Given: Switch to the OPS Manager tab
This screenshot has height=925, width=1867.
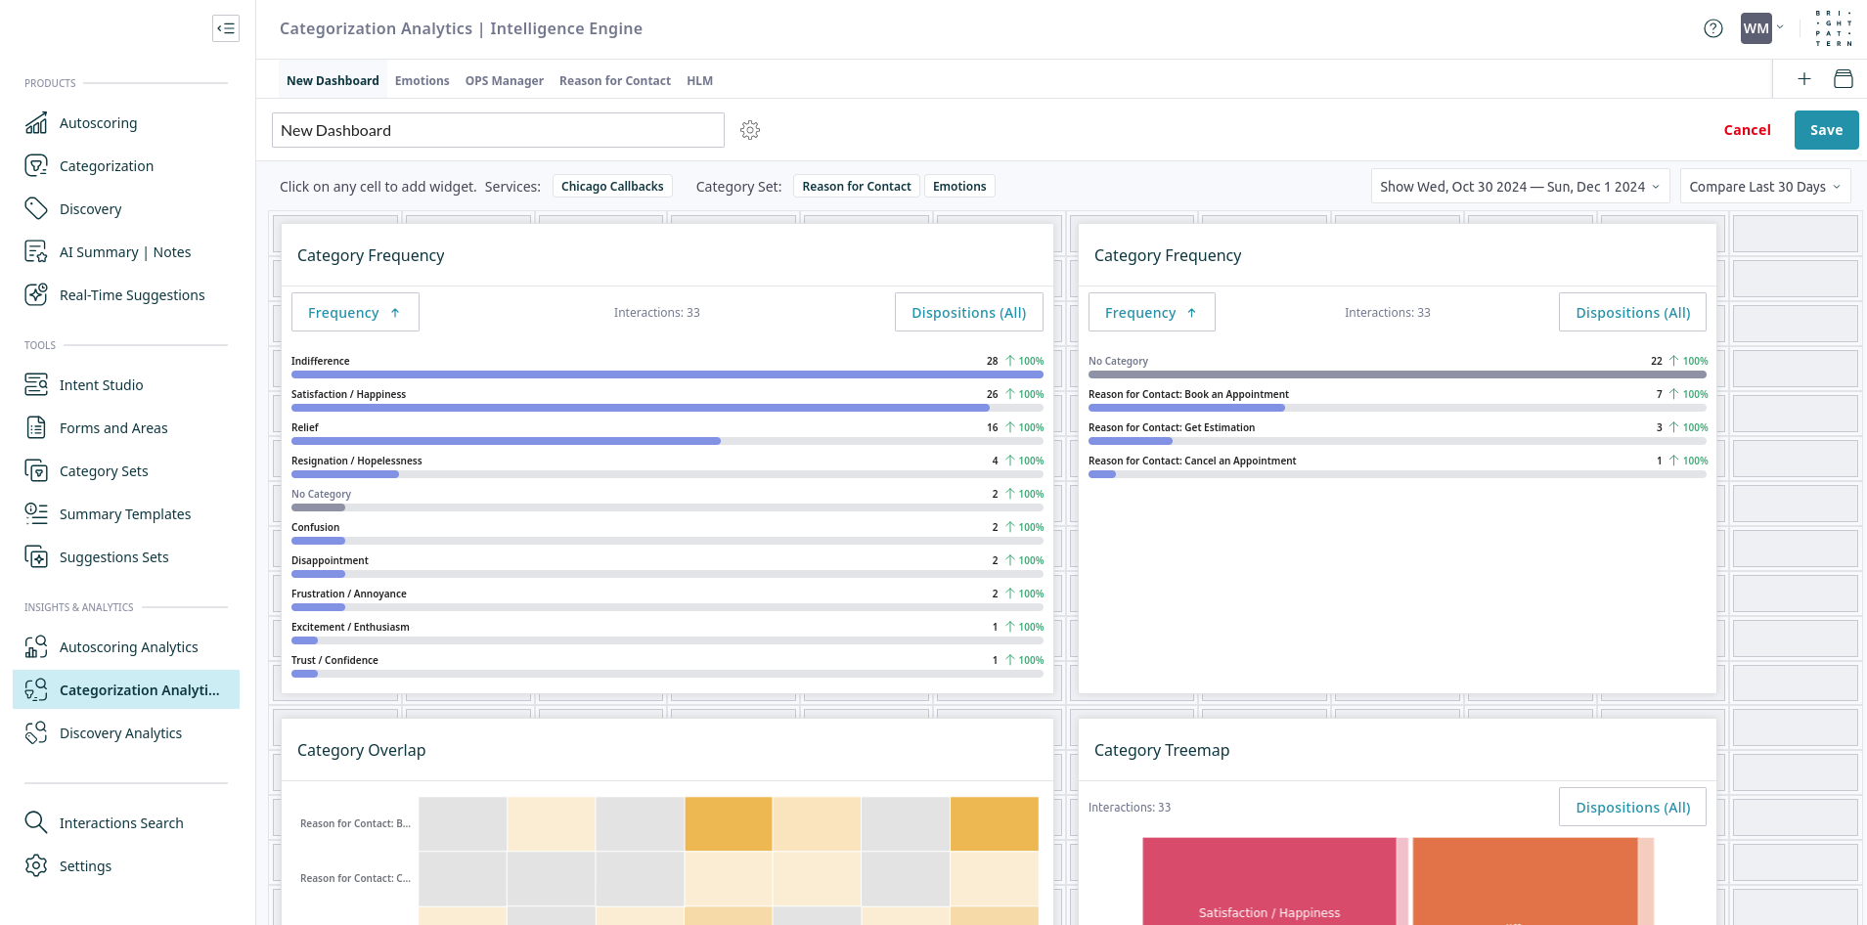Looking at the screenshot, I should click(504, 81).
